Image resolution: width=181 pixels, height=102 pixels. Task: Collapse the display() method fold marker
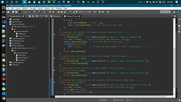point(54,82)
